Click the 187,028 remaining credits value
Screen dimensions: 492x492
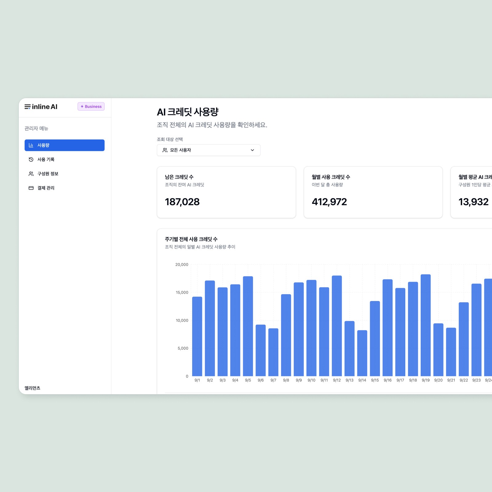[x=182, y=202]
